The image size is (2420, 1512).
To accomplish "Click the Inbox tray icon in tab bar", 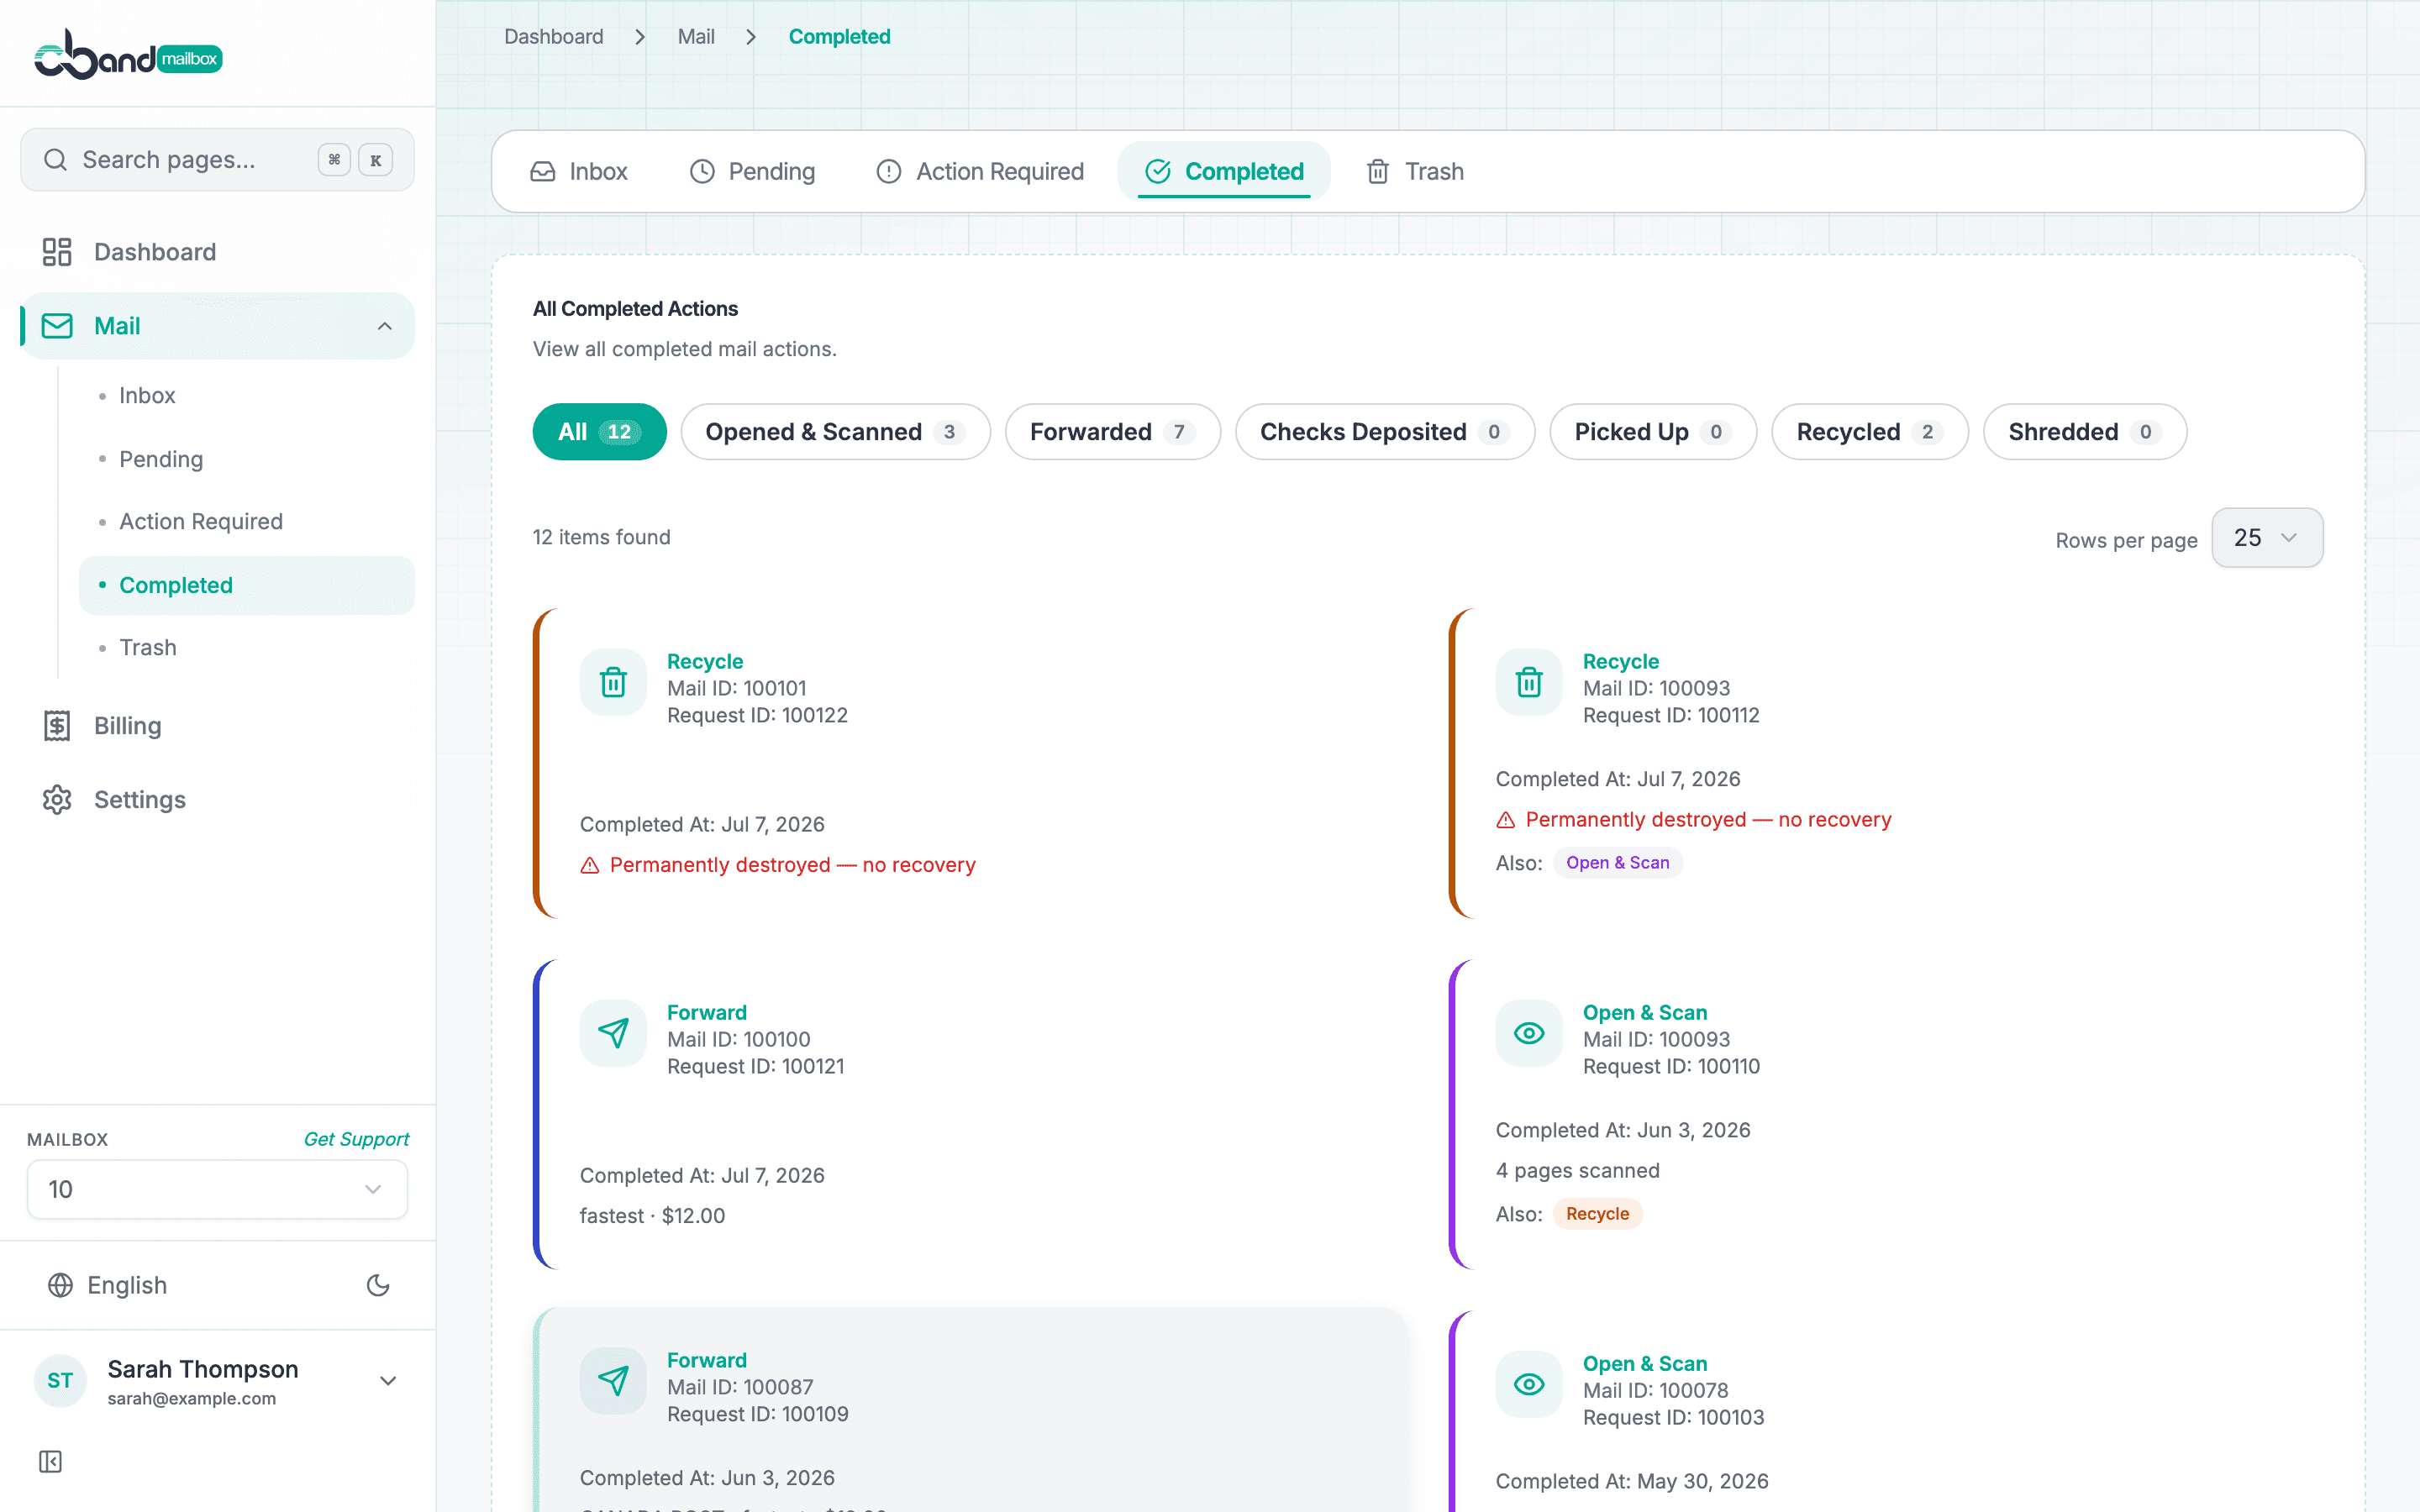I will (543, 172).
